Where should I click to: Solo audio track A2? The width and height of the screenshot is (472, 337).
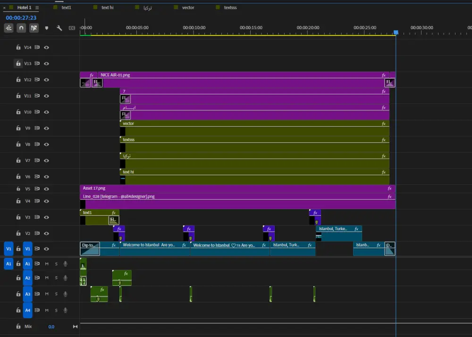tap(56, 278)
